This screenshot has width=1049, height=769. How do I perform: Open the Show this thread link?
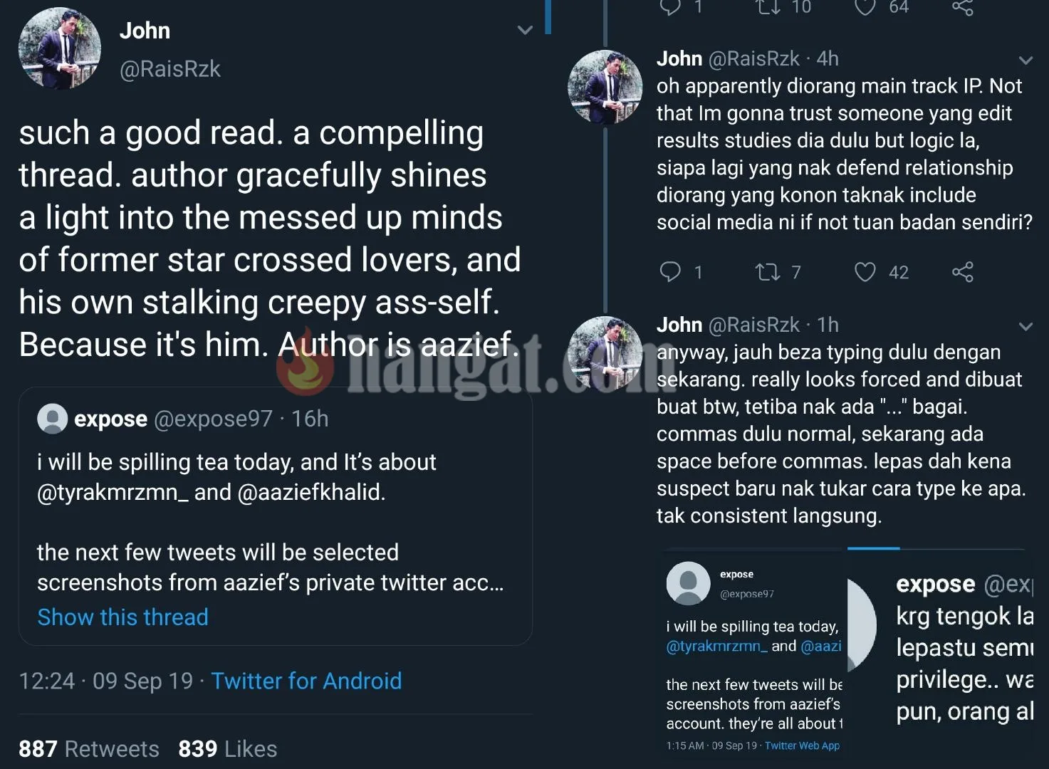click(x=122, y=617)
